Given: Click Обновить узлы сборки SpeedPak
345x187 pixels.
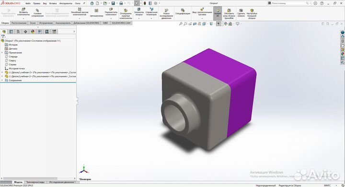Looking at the screenshot, I should tap(229, 14).
